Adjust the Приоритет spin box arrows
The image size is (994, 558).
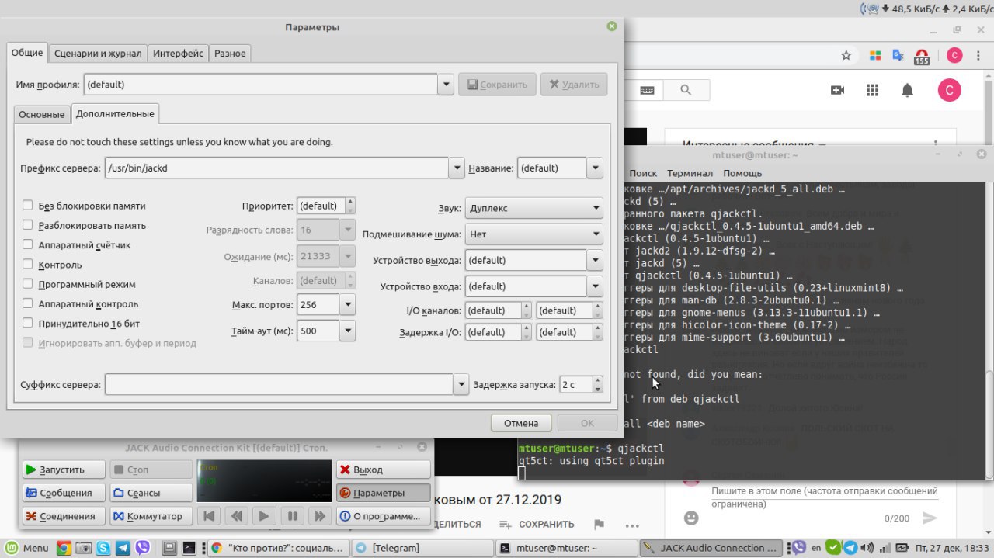pyautogui.click(x=350, y=206)
